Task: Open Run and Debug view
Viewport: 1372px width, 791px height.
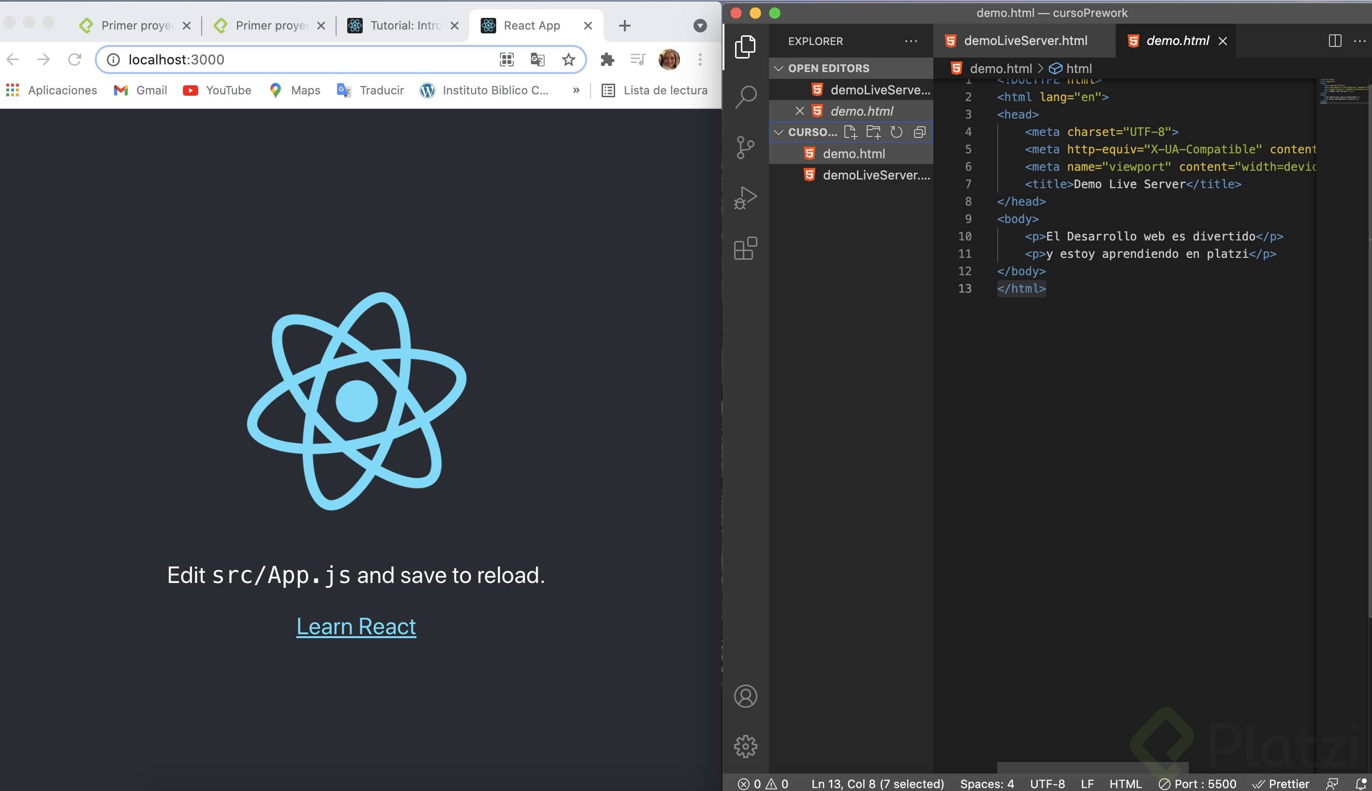Action: [x=745, y=198]
